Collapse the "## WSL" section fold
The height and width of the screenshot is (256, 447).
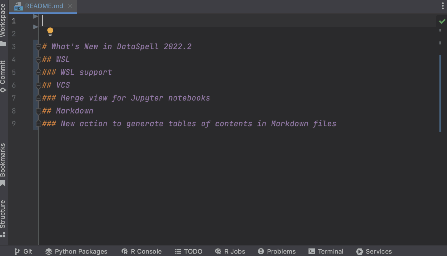[x=39, y=60]
